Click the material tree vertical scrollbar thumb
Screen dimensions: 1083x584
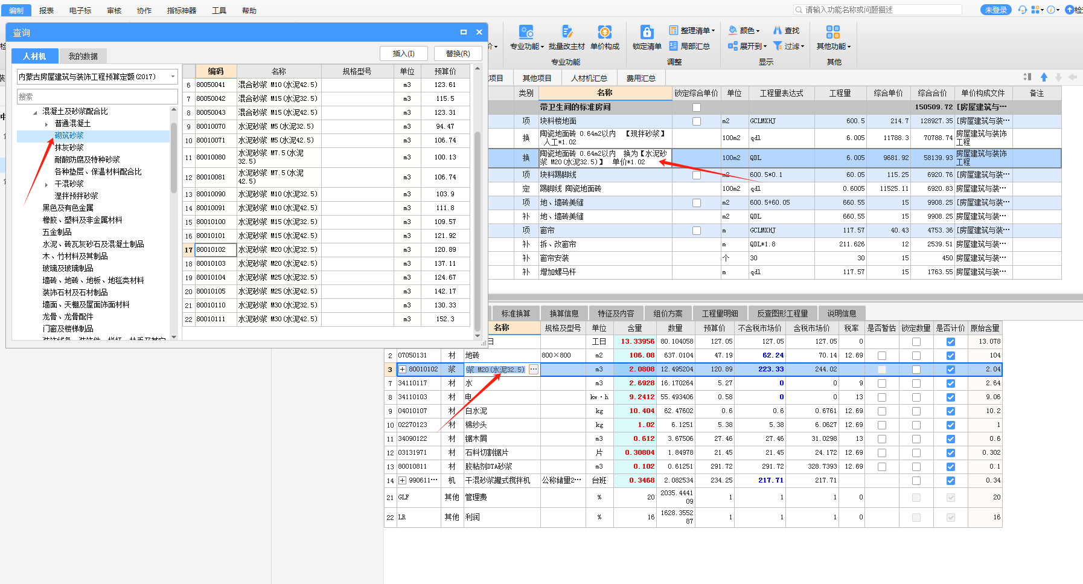174,158
